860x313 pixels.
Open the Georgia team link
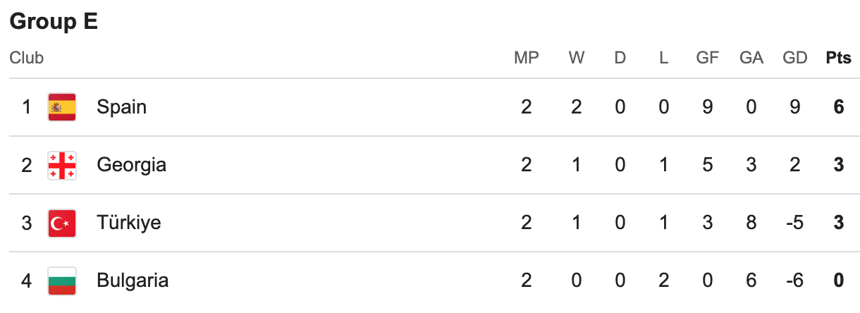click(x=131, y=165)
